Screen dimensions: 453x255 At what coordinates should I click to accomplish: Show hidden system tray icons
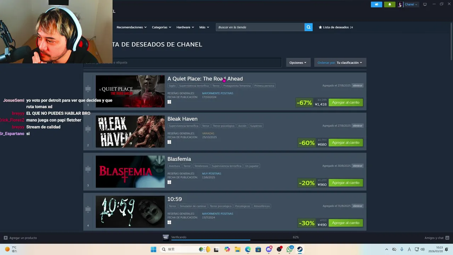click(386, 249)
